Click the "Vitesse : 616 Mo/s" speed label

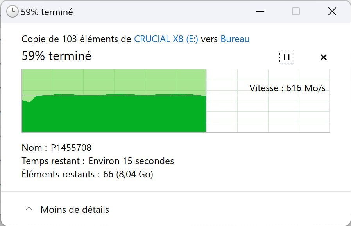(x=287, y=88)
